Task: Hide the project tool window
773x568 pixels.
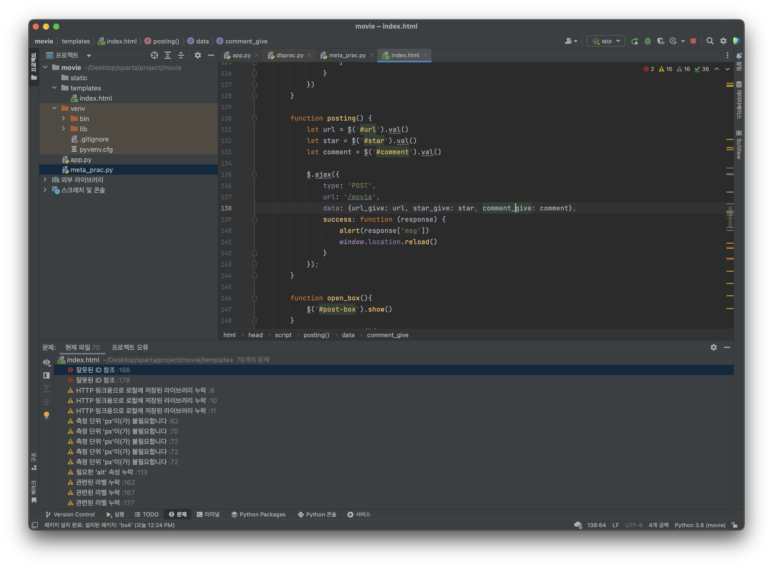Action: (x=211, y=55)
